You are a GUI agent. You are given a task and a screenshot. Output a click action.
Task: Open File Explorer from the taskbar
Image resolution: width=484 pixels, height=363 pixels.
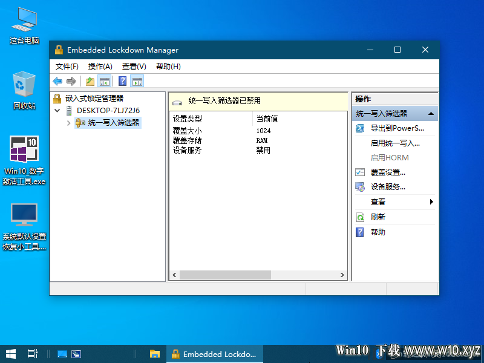(155, 354)
